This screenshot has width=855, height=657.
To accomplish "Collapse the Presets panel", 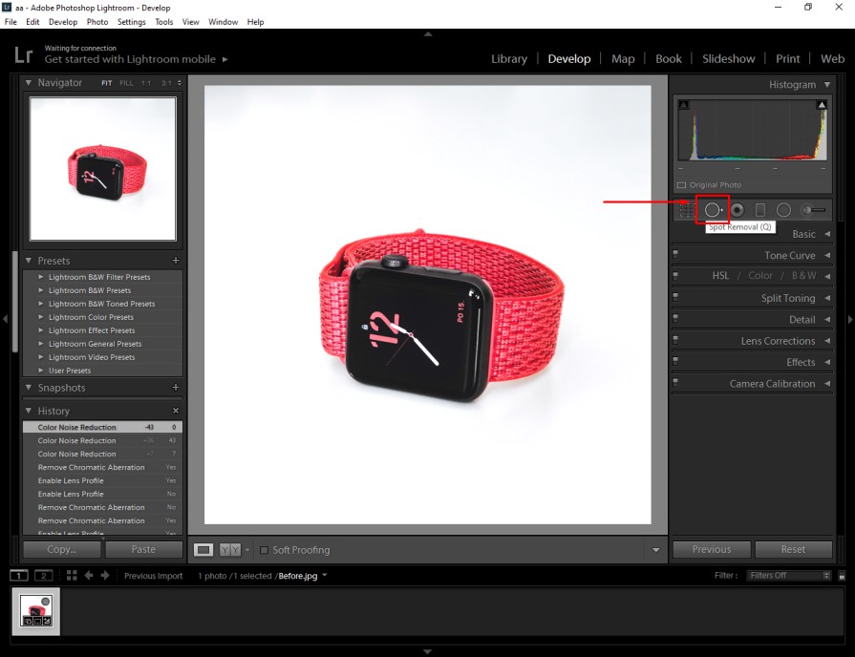I will 29,261.
